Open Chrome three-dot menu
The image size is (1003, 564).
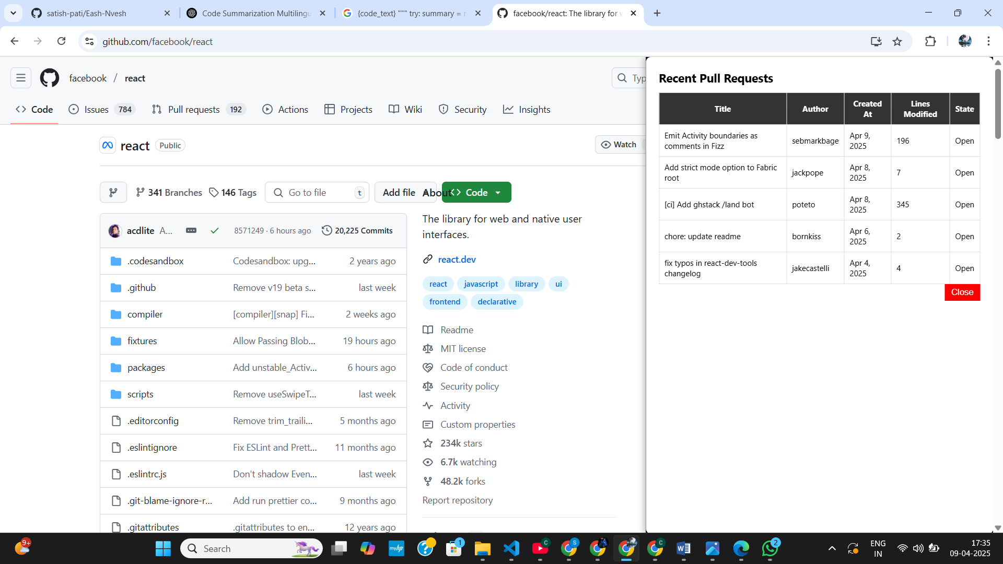pyautogui.click(x=988, y=41)
